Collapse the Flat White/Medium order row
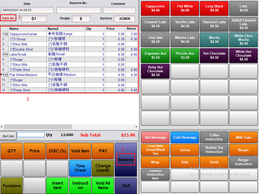 [x=6, y=75]
